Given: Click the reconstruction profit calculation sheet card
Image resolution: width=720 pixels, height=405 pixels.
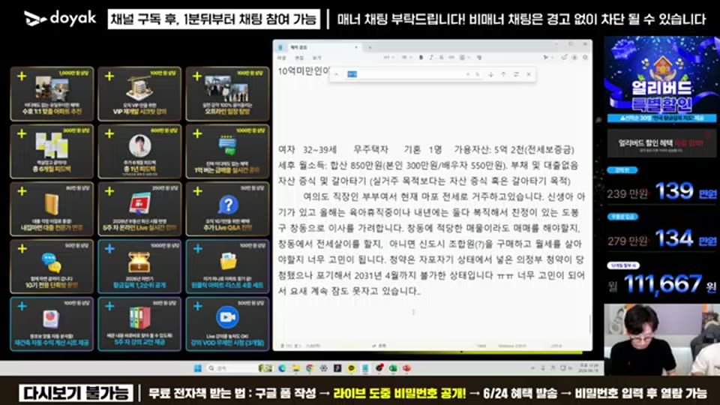Looking at the screenshot, I should click(52, 324).
